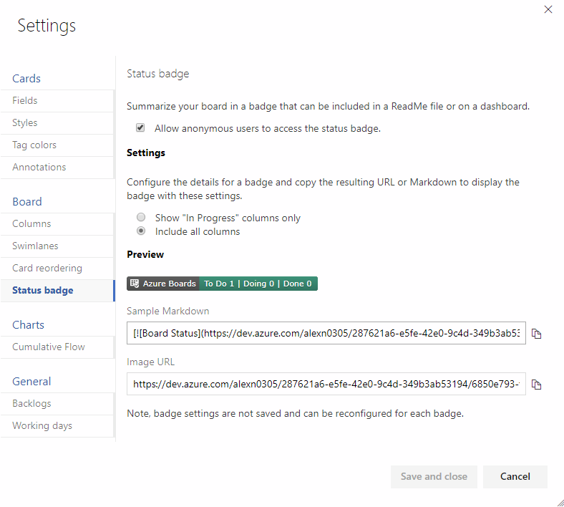Open the Cumulative Flow chart settings
564x507 pixels.
coord(49,347)
